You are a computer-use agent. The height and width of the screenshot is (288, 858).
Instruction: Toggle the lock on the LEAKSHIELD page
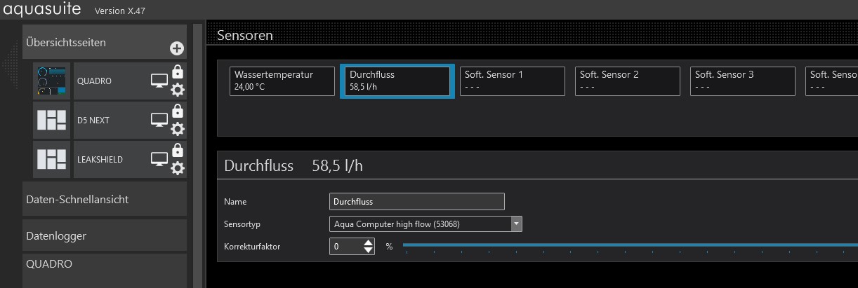178,150
